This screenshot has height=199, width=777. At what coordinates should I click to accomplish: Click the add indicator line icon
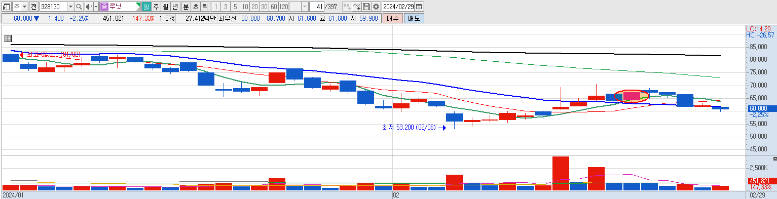[357, 7]
